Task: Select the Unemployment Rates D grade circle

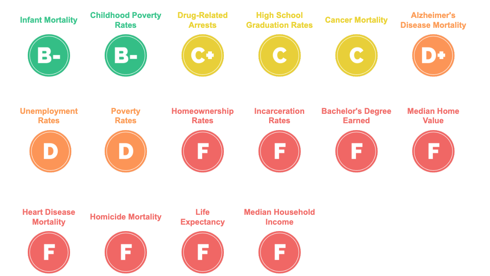Action: 50,151
